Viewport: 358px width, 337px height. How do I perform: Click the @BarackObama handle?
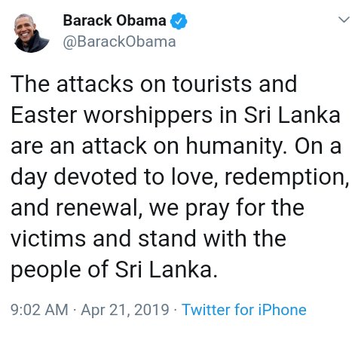(119, 41)
